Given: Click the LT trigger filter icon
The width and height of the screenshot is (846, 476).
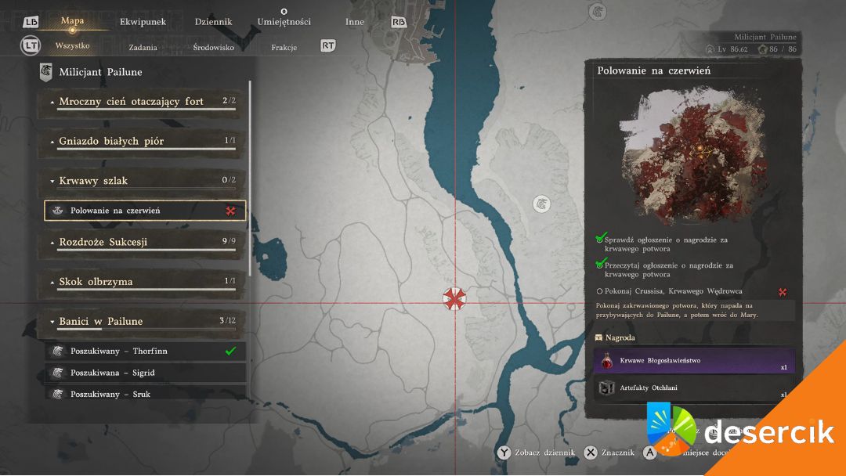Looking at the screenshot, I should click(30, 46).
